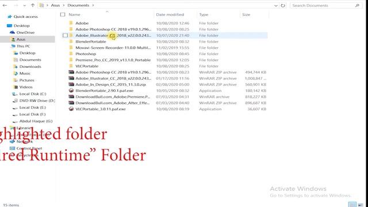Click BlenderPortable_2.90.1.paf.exe application icon

[71, 90]
